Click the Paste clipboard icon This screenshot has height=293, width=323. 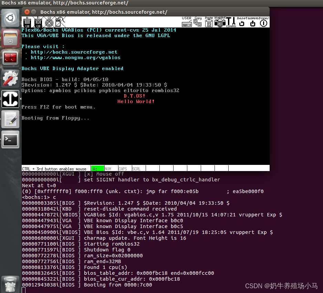(209, 22)
